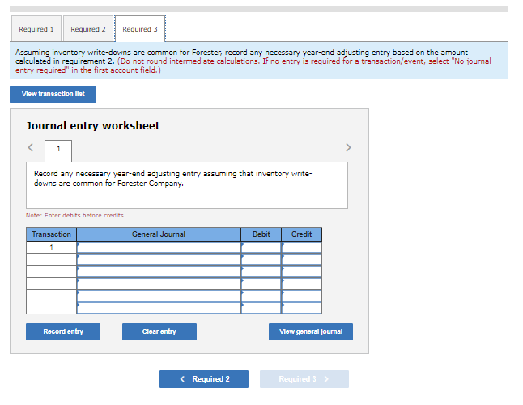Click the Credit column header
Viewport: 523px width, 405px height.
point(301,234)
